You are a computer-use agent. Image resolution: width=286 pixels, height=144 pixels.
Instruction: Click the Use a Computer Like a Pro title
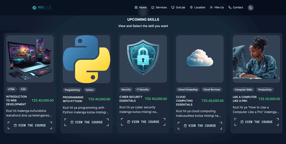click(245, 99)
